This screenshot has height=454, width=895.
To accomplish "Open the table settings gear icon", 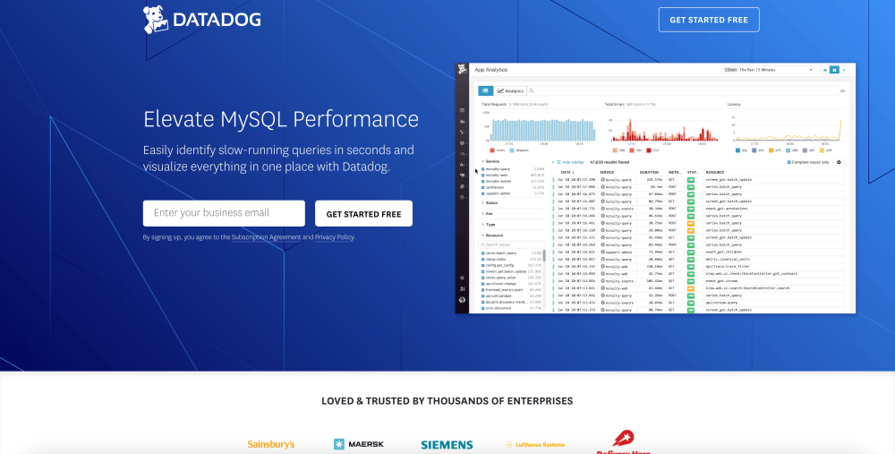I will 839,162.
